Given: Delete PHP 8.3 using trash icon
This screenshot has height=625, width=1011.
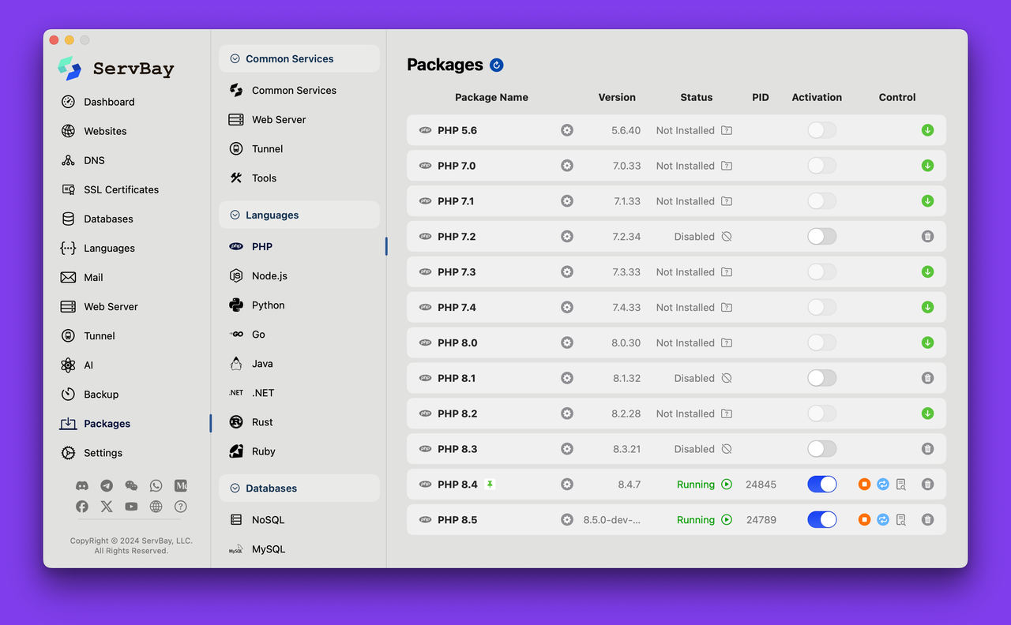Looking at the screenshot, I should [x=927, y=449].
